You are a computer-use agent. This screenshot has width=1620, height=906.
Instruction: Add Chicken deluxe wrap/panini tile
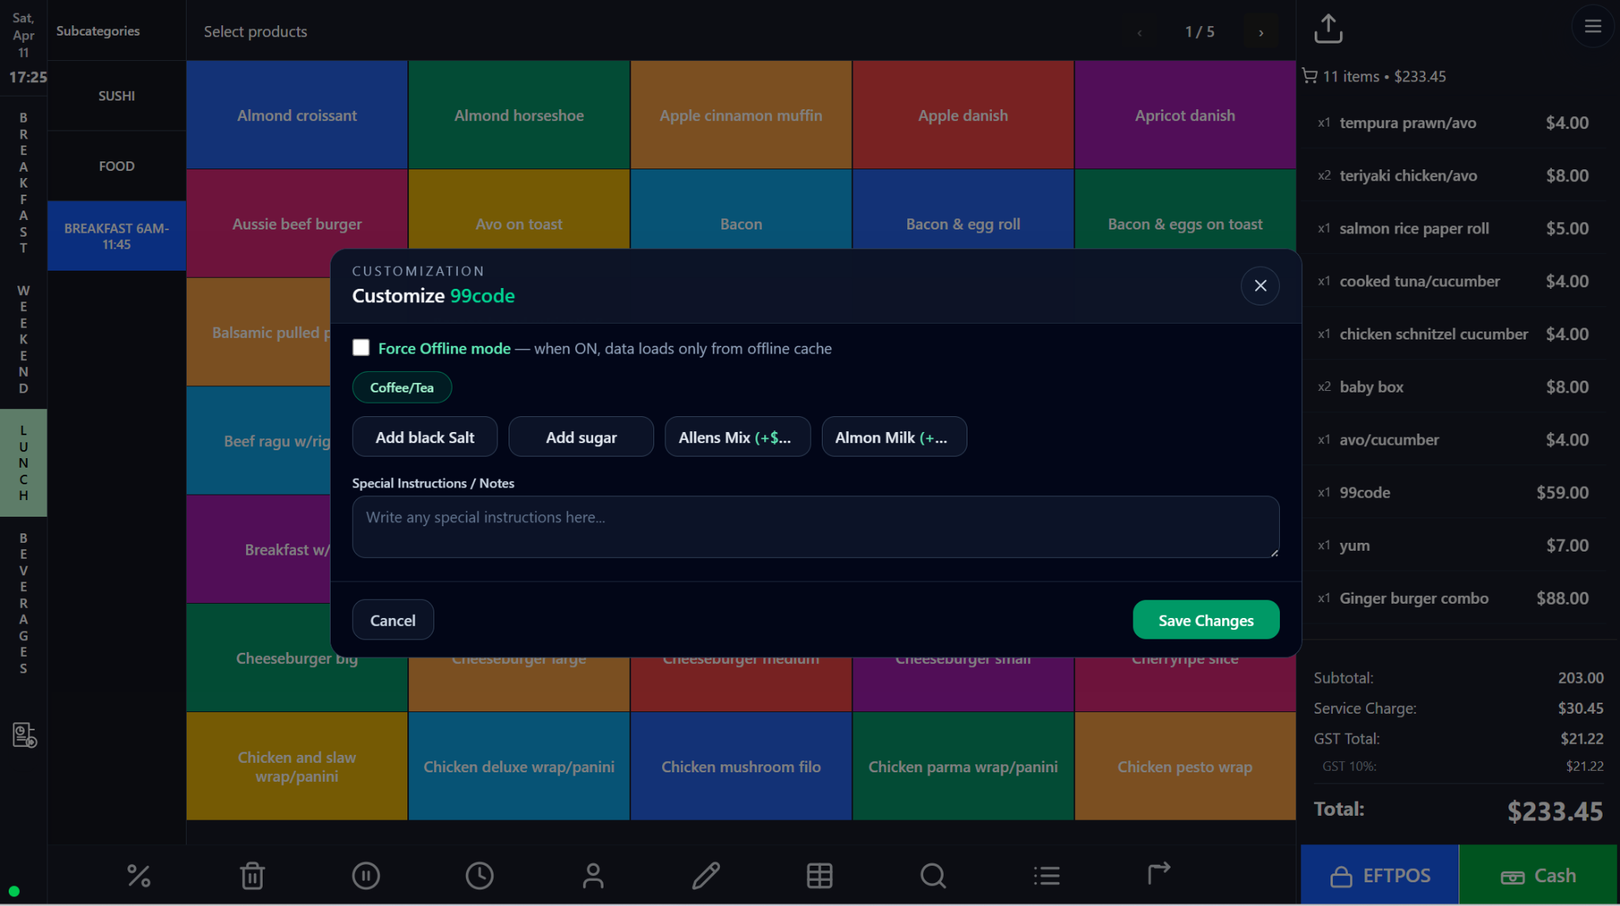pyautogui.click(x=519, y=766)
